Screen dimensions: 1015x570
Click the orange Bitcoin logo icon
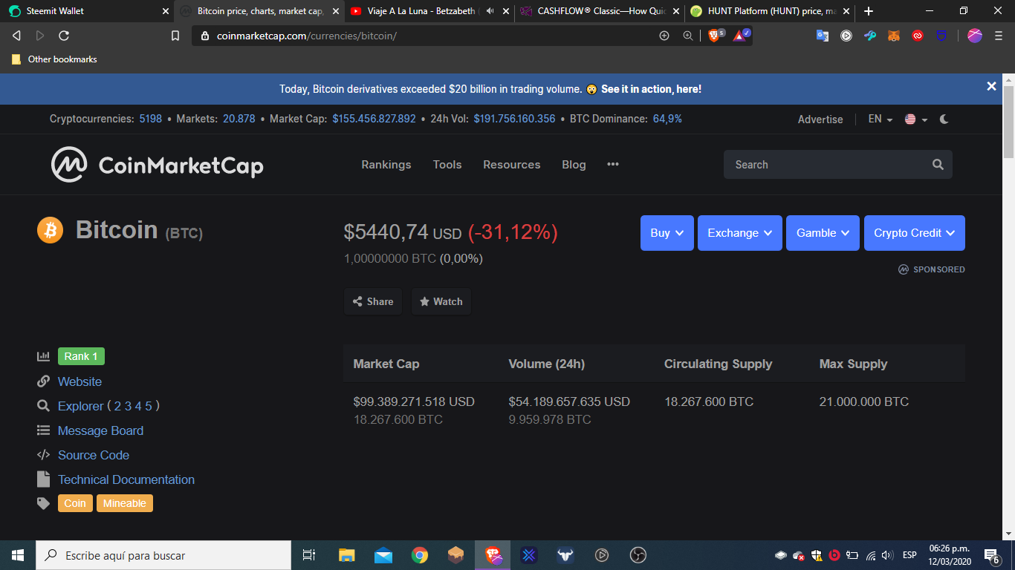51,230
